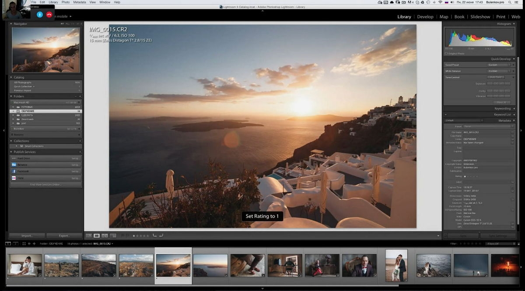Open toolbar options triangle at right end
This screenshot has height=291, width=525.
438,236
